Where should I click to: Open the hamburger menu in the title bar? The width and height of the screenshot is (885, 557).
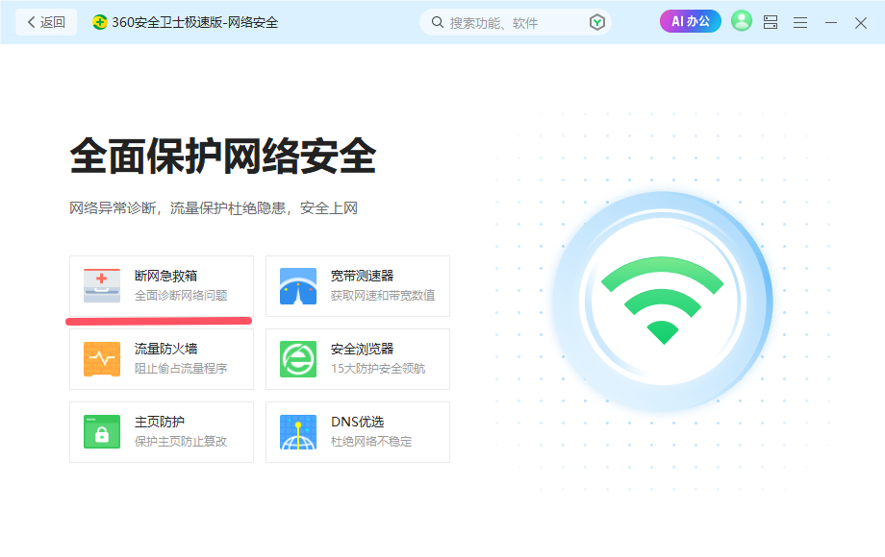click(x=799, y=21)
